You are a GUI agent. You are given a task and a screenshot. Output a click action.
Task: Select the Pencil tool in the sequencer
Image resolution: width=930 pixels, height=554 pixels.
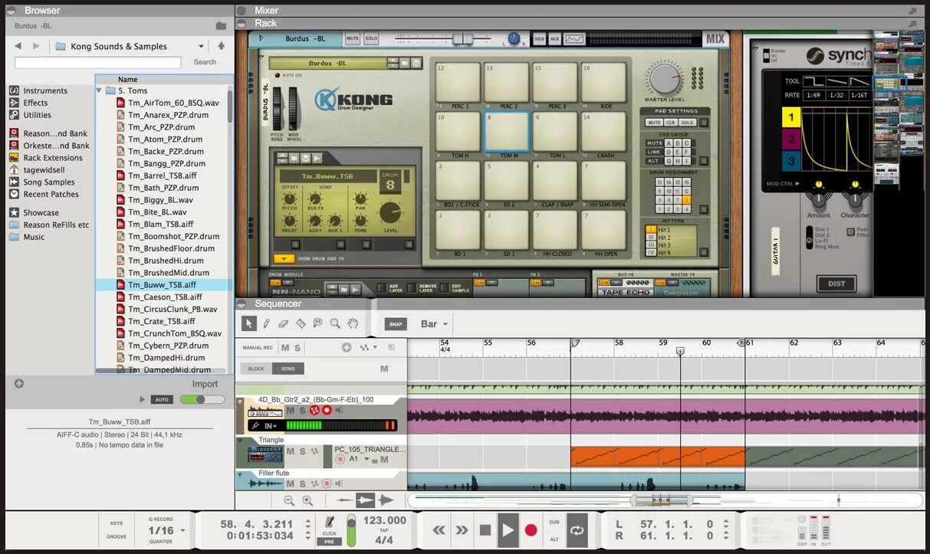tap(267, 323)
